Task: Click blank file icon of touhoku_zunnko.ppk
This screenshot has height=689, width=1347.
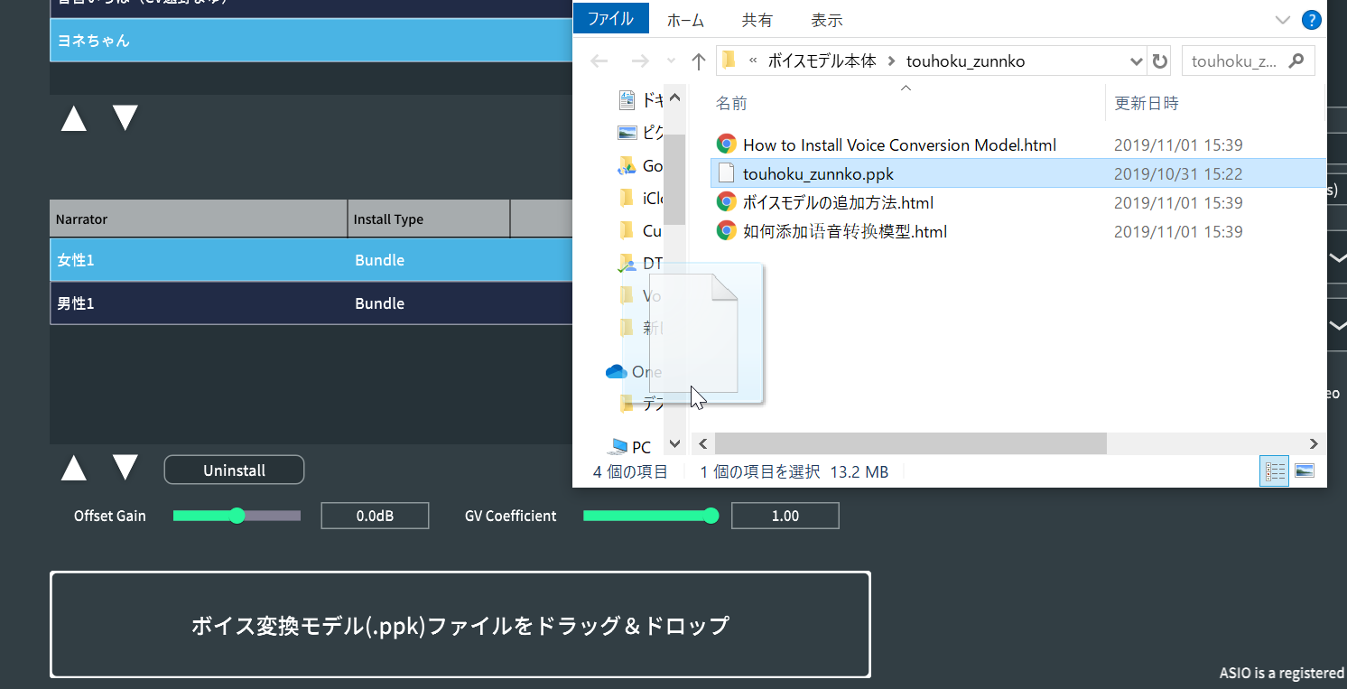Action: 726,173
